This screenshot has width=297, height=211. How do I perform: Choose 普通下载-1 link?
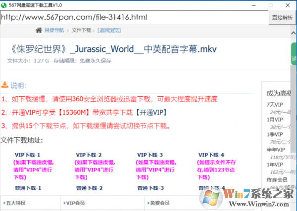[28, 188]
